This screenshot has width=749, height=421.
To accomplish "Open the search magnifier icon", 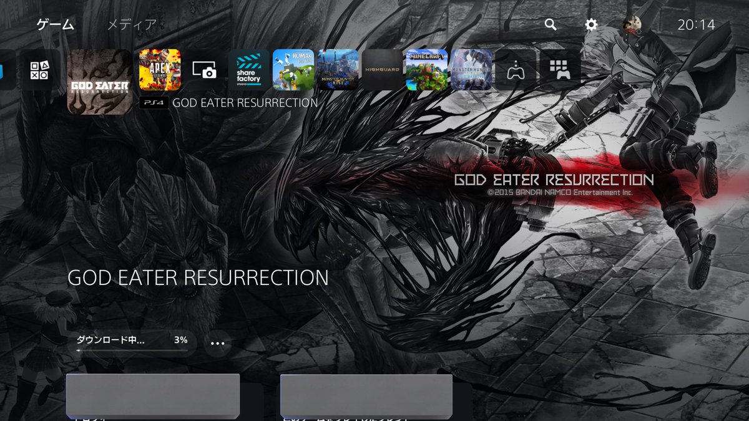I will coord(551,25).
